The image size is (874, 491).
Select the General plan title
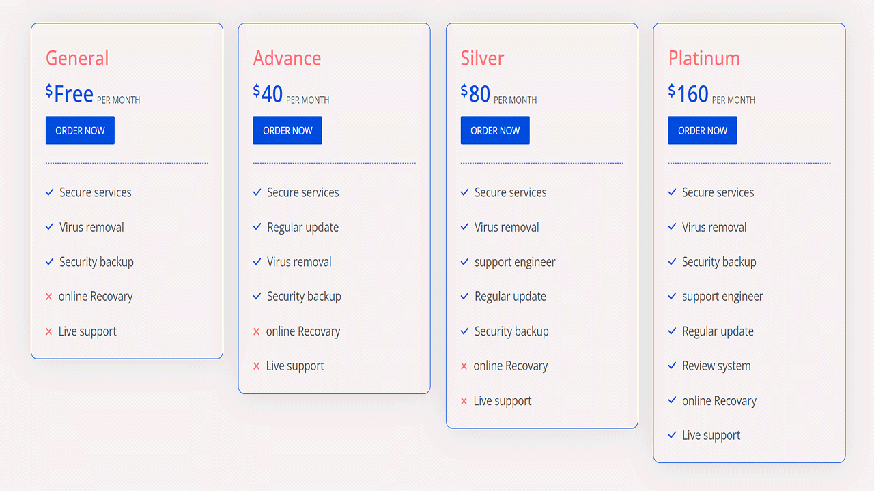(77, 59)
